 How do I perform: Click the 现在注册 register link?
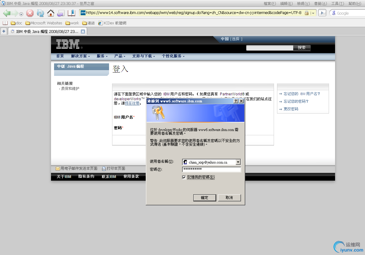pos(132,103)
